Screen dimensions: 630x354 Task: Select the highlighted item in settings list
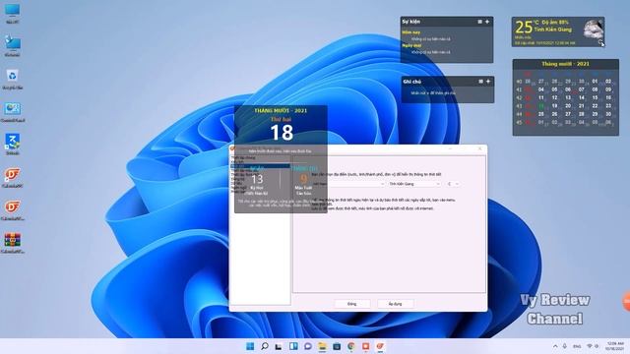tap(260, 166)
